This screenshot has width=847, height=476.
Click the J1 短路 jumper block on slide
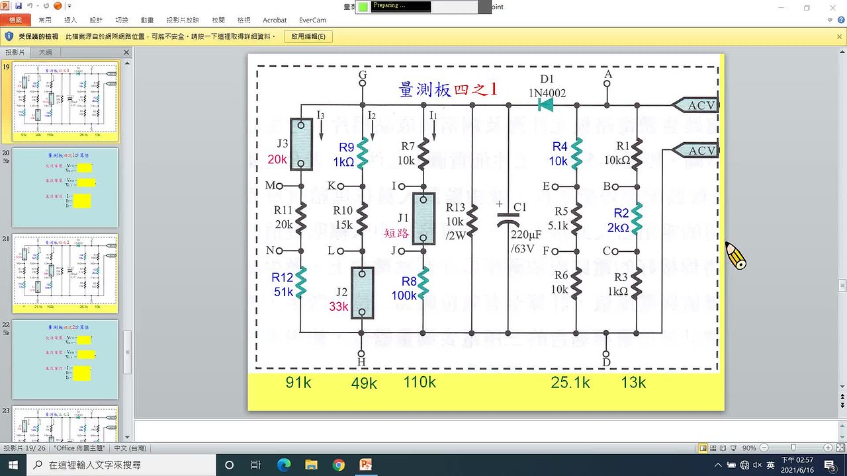423,219
